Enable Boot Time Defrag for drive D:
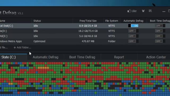 [x=160, y=31]
